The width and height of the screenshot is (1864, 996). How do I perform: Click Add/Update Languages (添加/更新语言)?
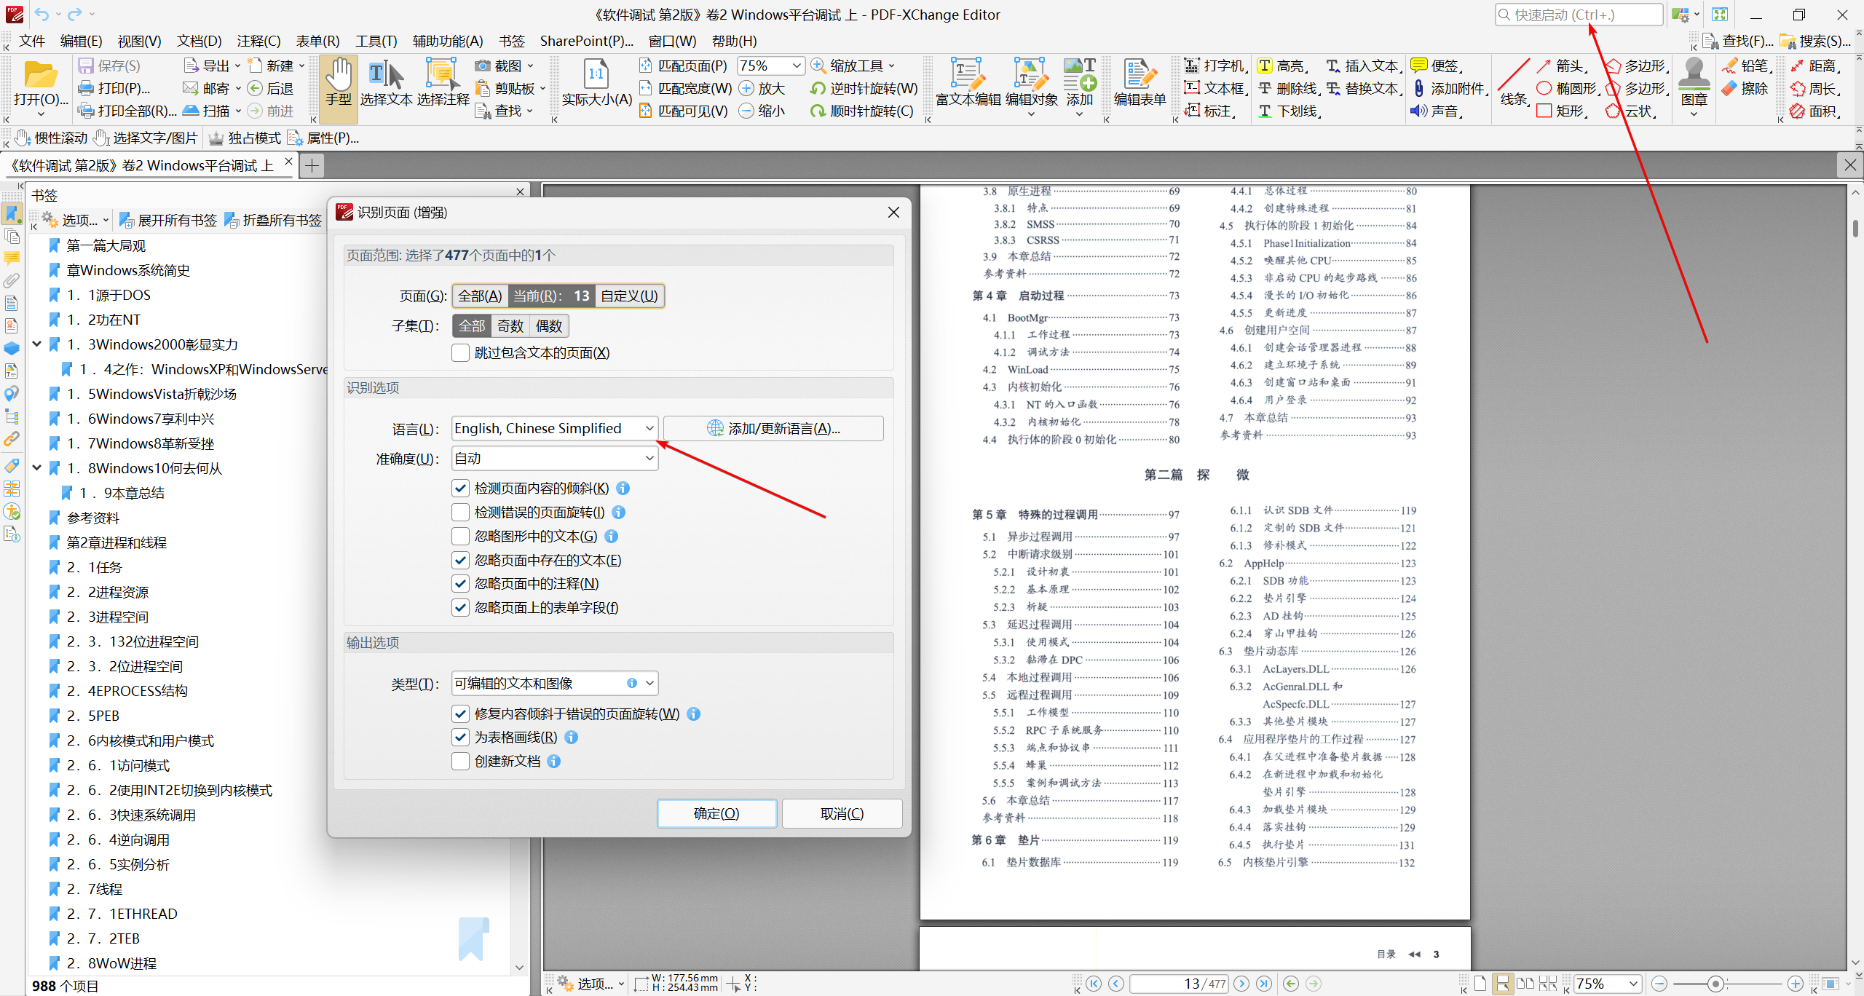pos(773,428)
